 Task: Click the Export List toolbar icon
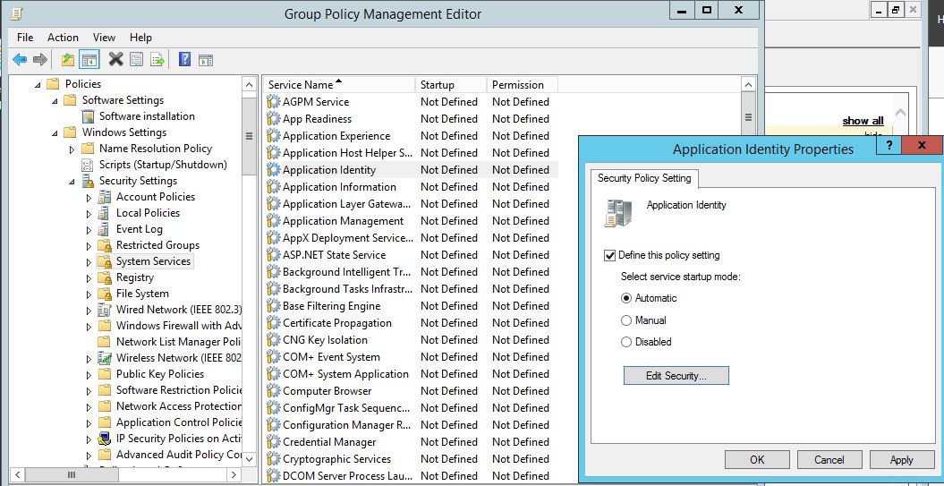(157, 60)
